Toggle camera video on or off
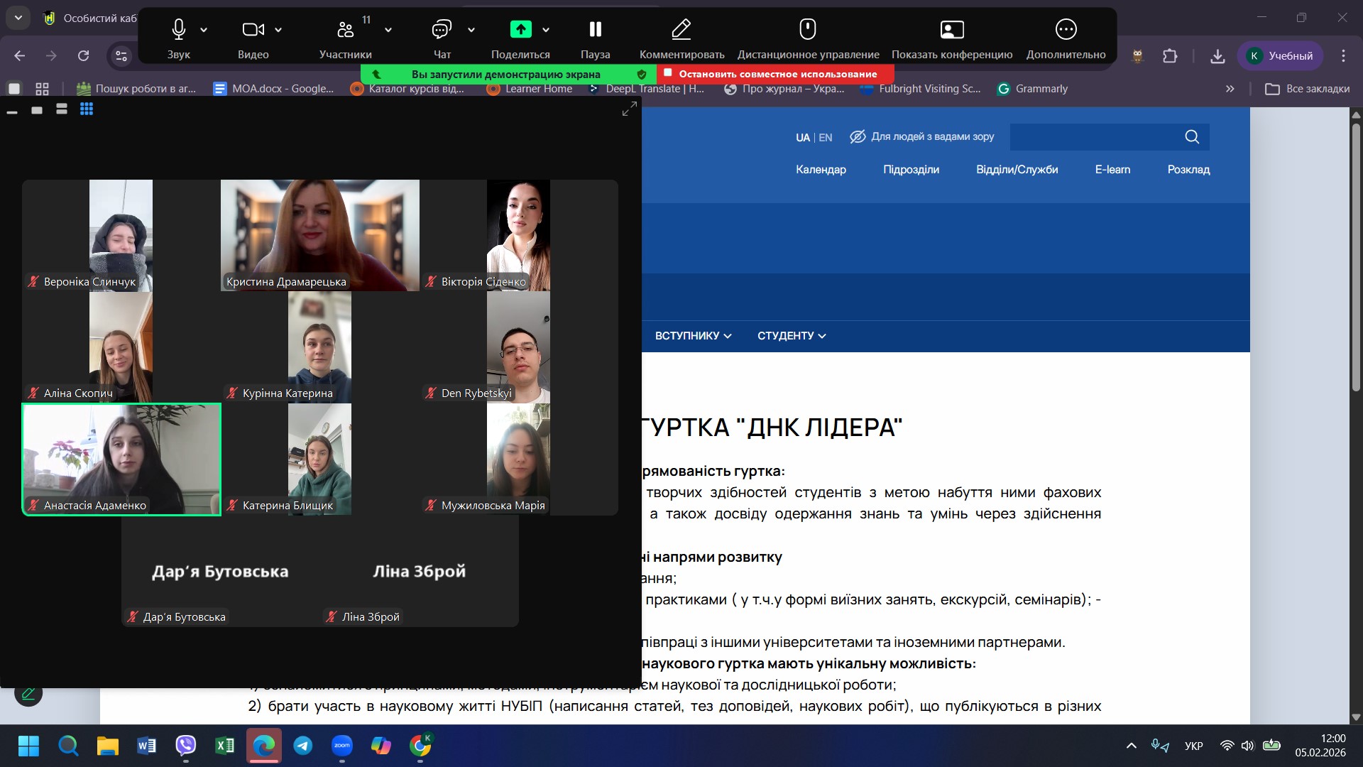The height and width of the screenshot is (767, 1363). [253, 30]
